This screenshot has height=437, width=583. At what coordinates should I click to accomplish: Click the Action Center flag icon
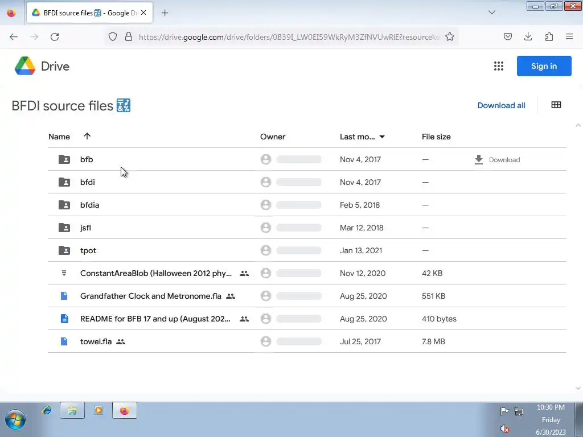point(504,411)
